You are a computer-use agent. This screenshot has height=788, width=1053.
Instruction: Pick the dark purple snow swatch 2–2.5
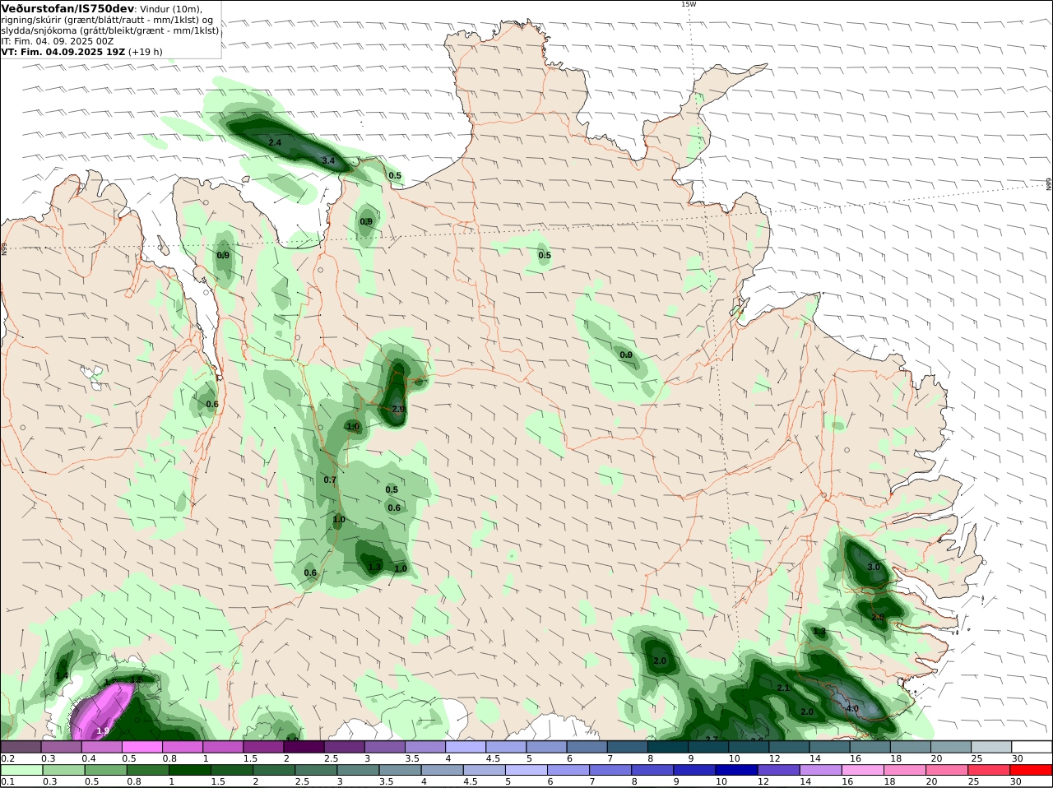304,746
